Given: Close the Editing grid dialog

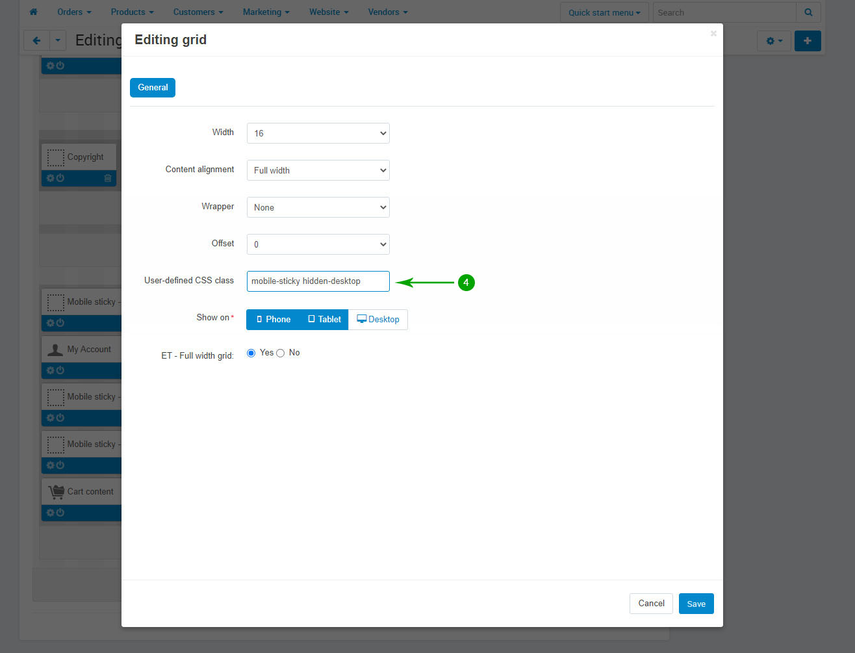Looking at the screenshot, I should coord(713,34).
